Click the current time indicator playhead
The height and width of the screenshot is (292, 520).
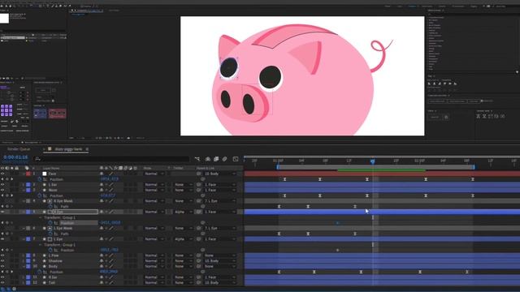point(372,161)
